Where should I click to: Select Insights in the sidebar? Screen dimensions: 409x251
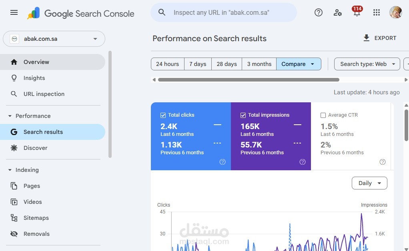point(34,78)
